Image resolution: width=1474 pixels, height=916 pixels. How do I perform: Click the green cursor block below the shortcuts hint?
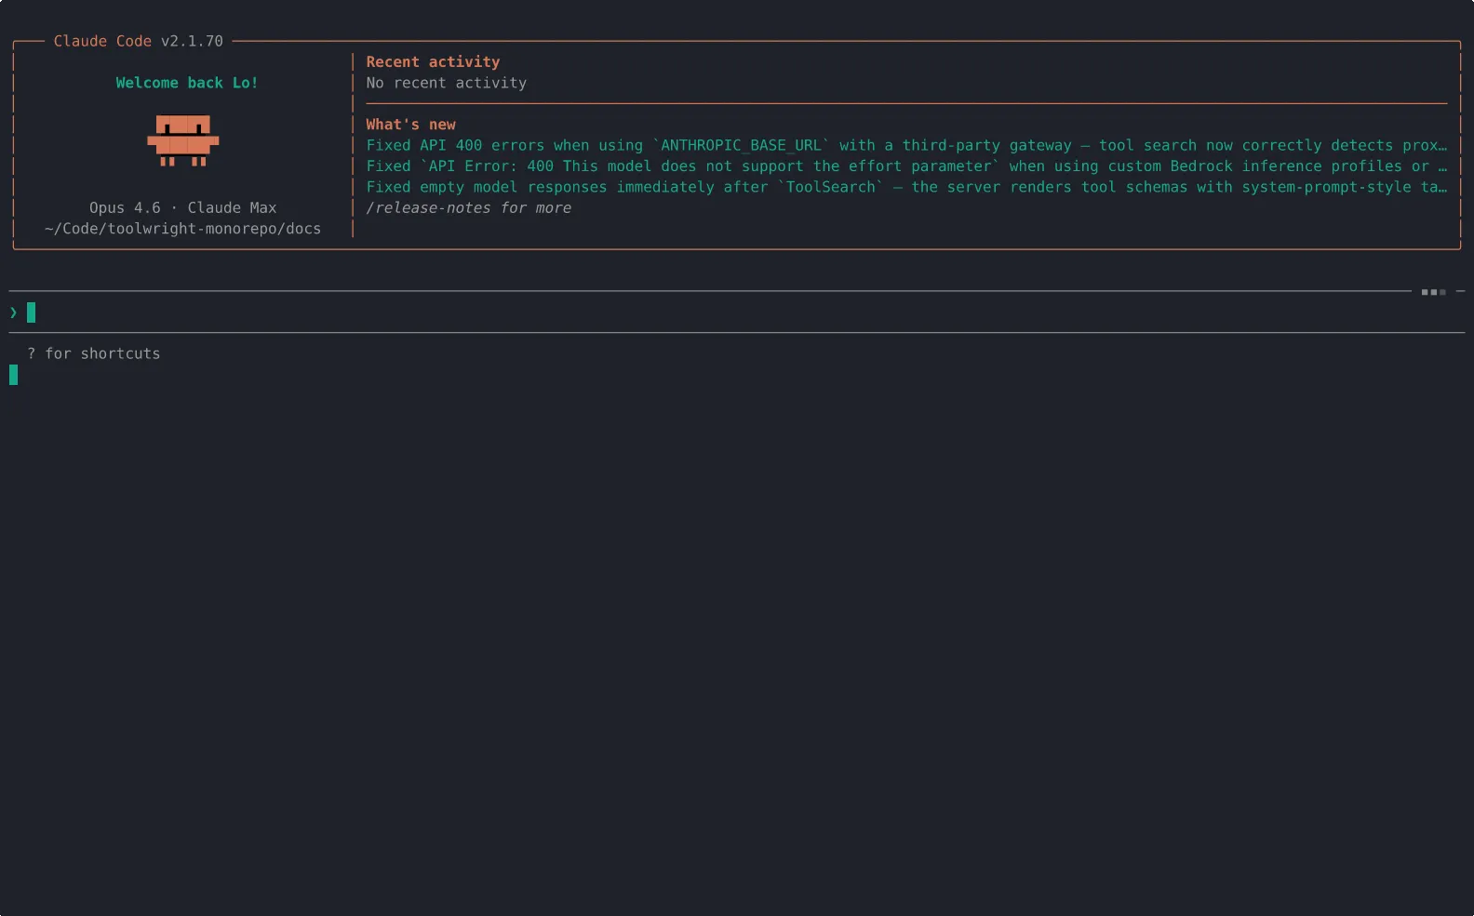click(13, 375)
